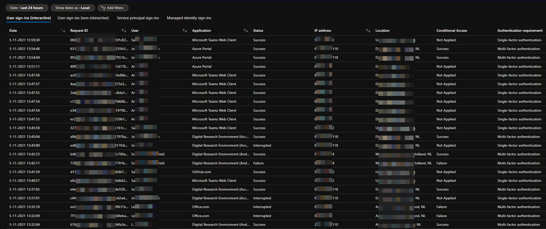Sort by the IP address column arrows
This screenshot has height=229, width=546.
(368, 31)
